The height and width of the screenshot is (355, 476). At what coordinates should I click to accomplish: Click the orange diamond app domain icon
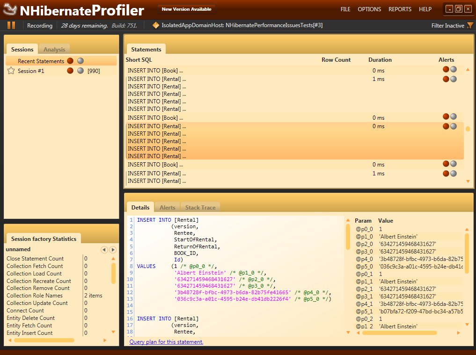[156, 25]
